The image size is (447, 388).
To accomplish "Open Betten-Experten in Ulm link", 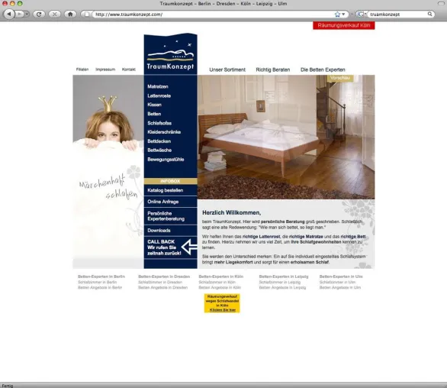I will 341,276.
